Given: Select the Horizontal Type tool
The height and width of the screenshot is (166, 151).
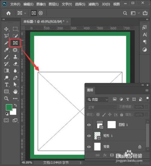Looking at the screenshot, I should (6, 85).
